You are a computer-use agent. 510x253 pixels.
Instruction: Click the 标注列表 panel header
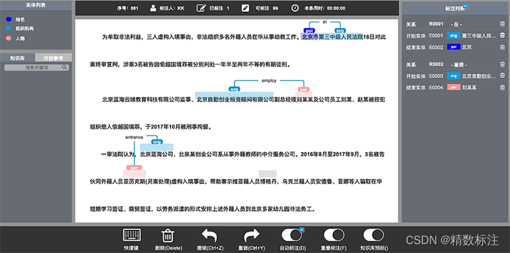pyautogui.click(x=455, y=8)
